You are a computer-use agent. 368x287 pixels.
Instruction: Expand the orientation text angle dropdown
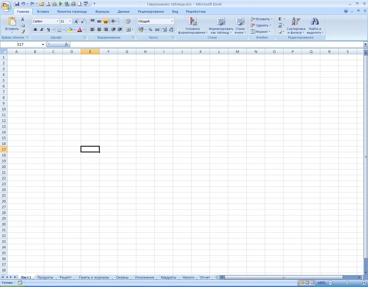point(117,21)
